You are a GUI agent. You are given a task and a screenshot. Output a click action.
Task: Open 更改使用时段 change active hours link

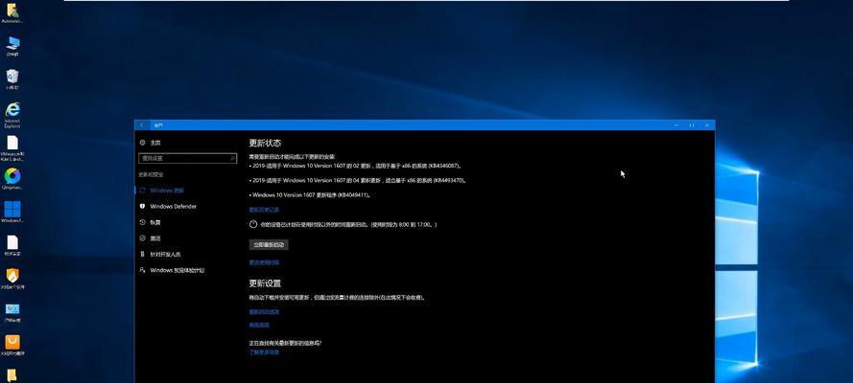click(x=264, y=262)
